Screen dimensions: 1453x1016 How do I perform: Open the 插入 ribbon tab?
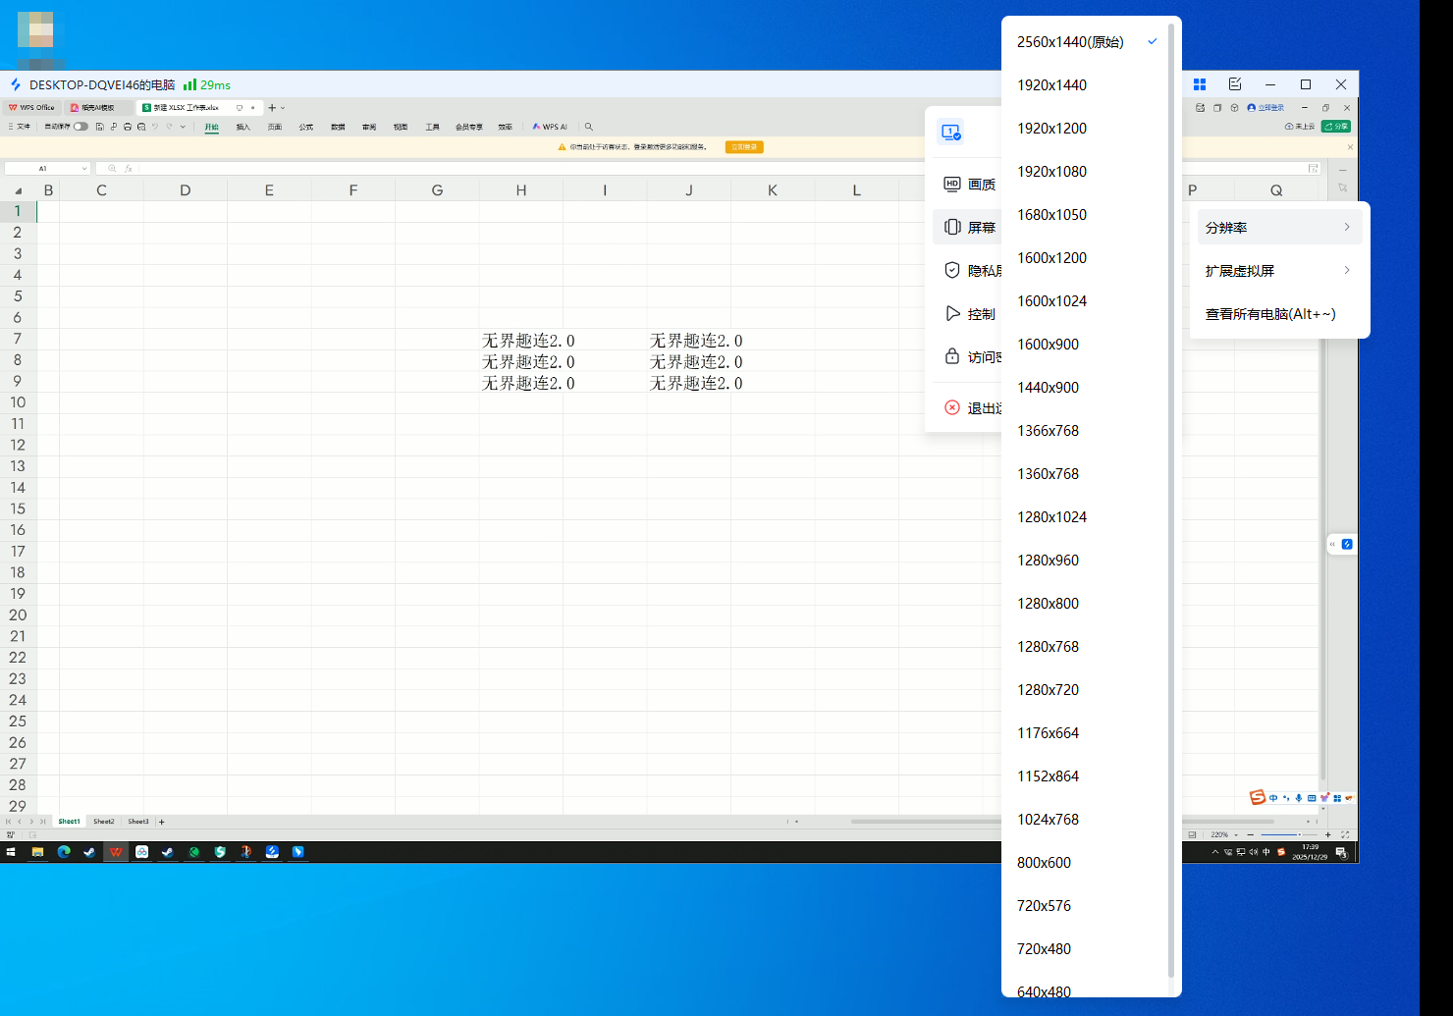pos(242,127)
